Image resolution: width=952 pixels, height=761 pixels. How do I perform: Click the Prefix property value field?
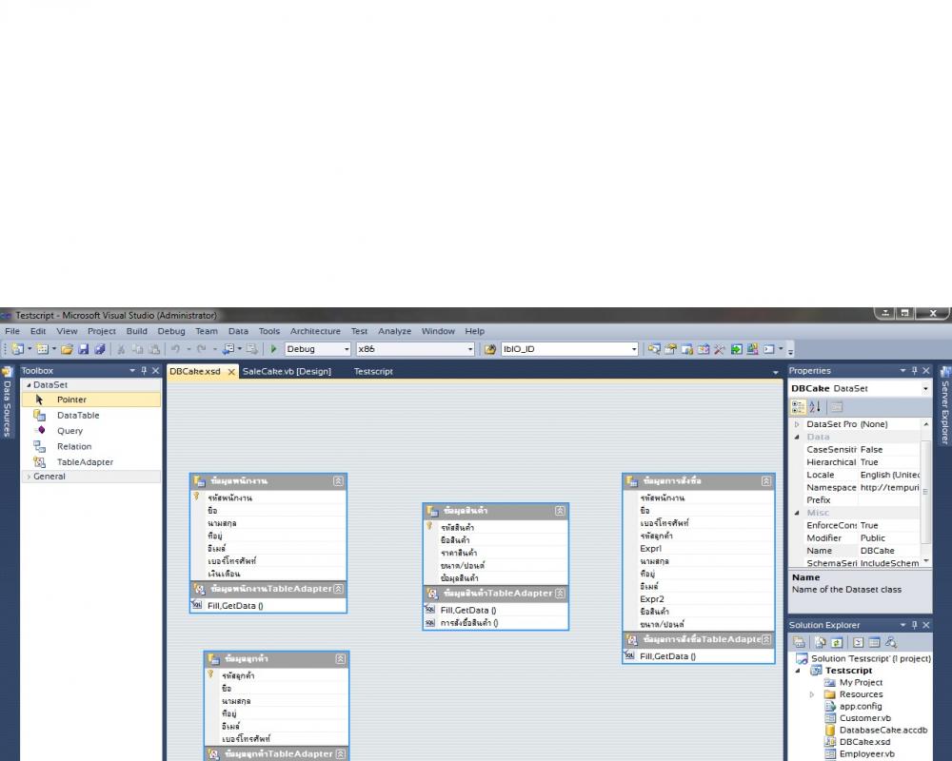pos(889,500)
